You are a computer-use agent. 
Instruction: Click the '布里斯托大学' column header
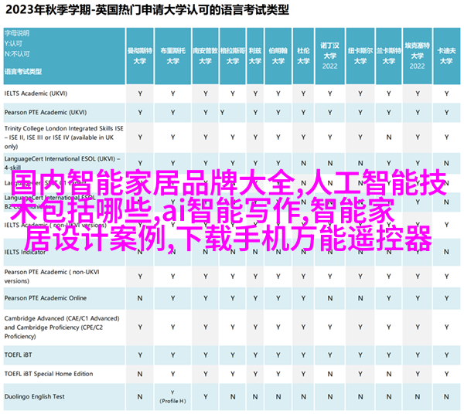click(172, 56)
